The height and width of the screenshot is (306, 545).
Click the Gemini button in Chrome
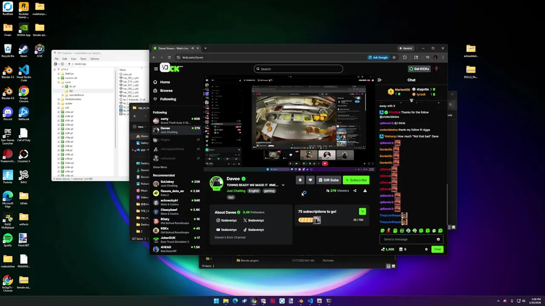(405, 48)
